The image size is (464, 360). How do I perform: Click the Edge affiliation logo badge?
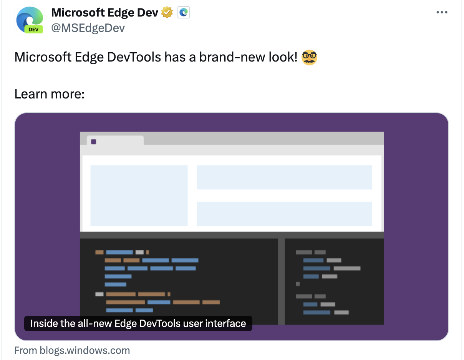184,13
